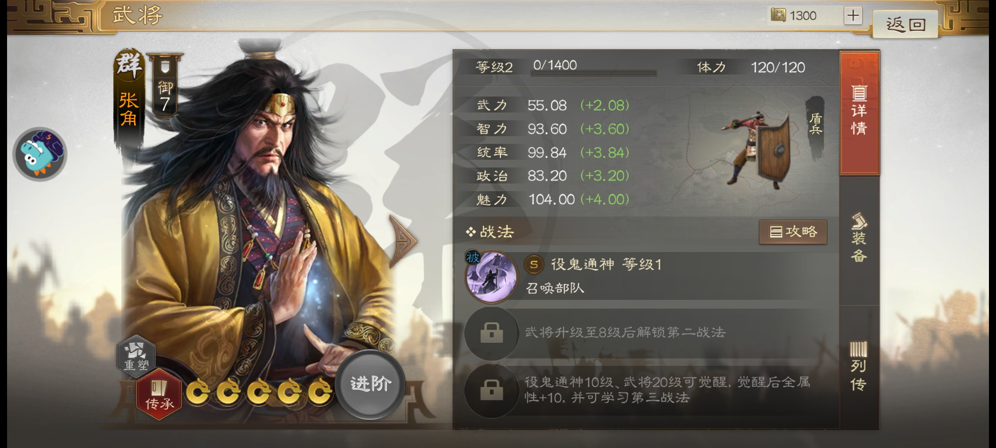
Task: Expand next general with the arrow
Action: click(x=403, y=241)
